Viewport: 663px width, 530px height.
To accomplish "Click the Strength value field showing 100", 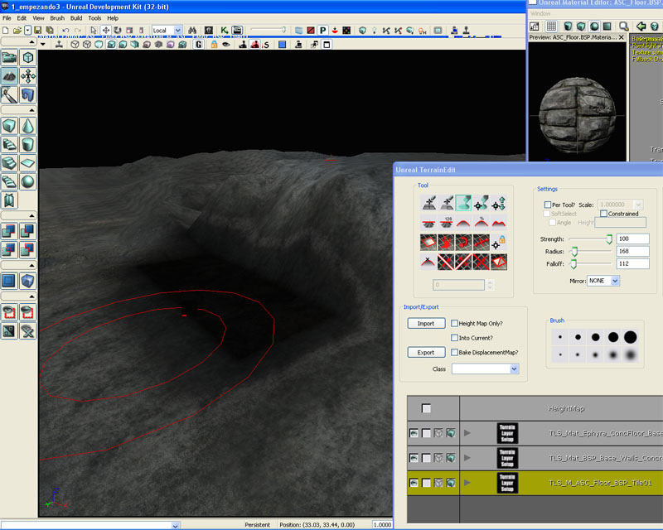I will pos(632,238).
